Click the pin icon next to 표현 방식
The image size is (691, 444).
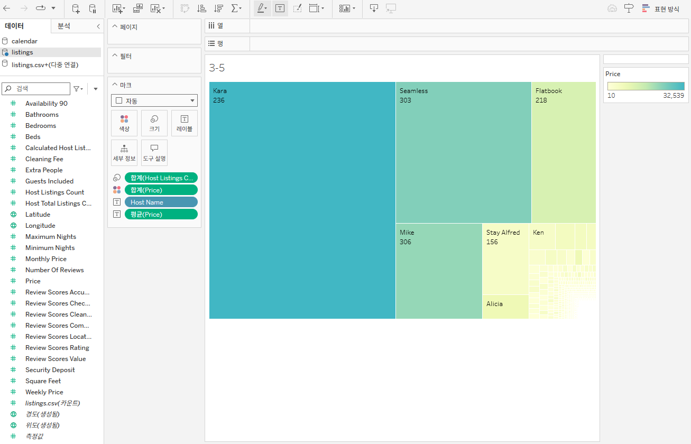point(629,8)
